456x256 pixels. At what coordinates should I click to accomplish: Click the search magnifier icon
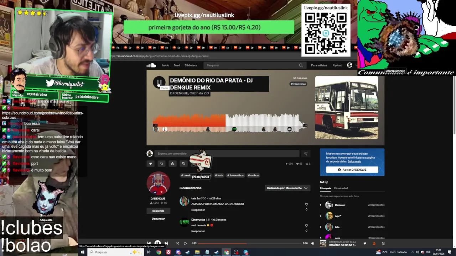[301, 65]
